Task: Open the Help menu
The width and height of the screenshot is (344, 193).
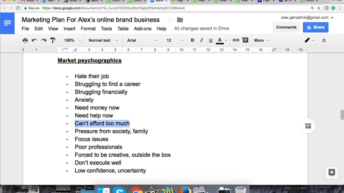Action: [x=161, y=28]
